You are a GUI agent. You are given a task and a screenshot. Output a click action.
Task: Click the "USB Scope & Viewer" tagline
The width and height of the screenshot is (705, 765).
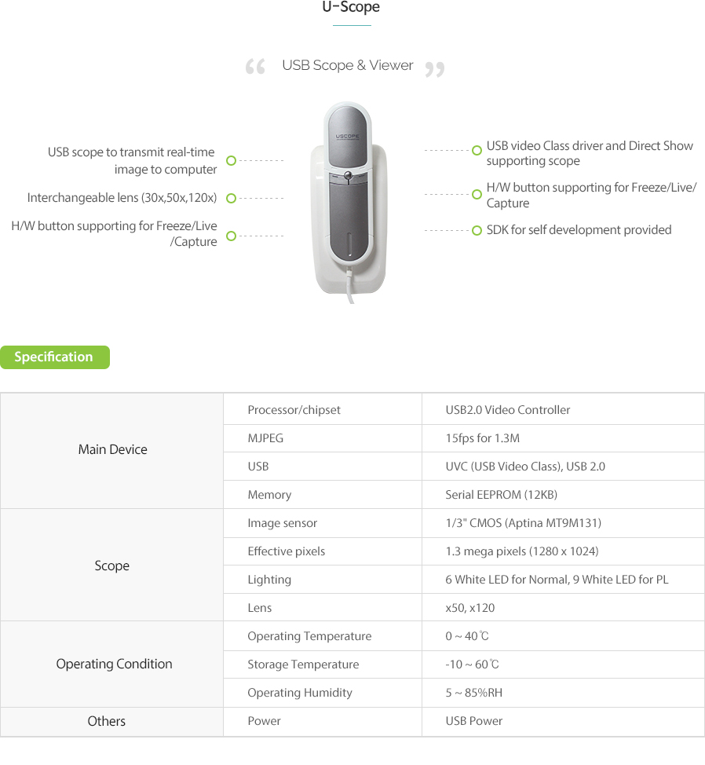coord(347,65)
